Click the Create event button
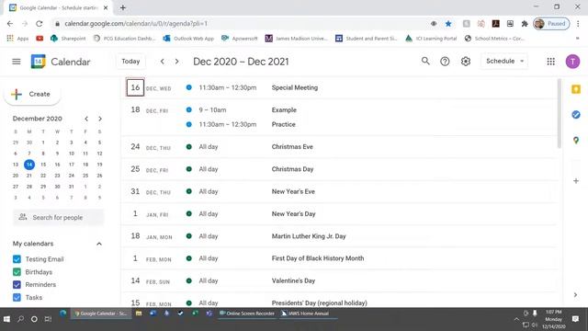This screenshot has width=588, height=331. [32, 94]
